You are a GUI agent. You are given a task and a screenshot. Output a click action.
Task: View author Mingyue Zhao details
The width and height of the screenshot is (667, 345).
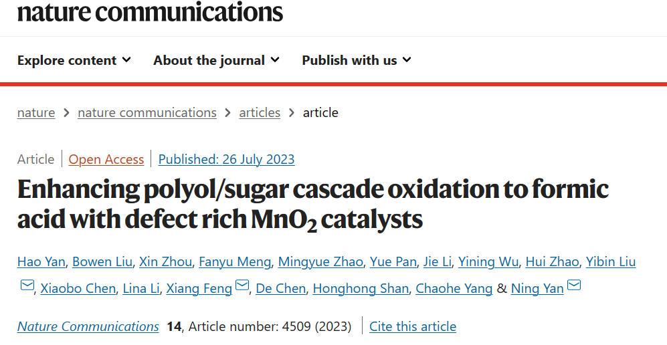(320, 261)
